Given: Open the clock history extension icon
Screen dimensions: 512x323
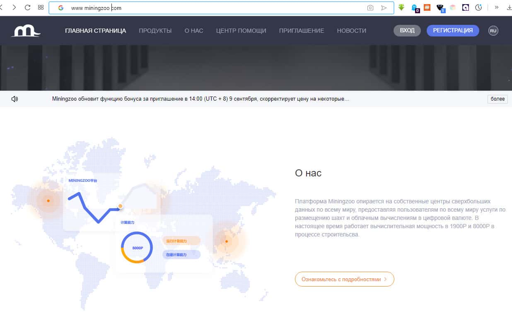Looking at the screenshot, I should [x=478, y=7].
